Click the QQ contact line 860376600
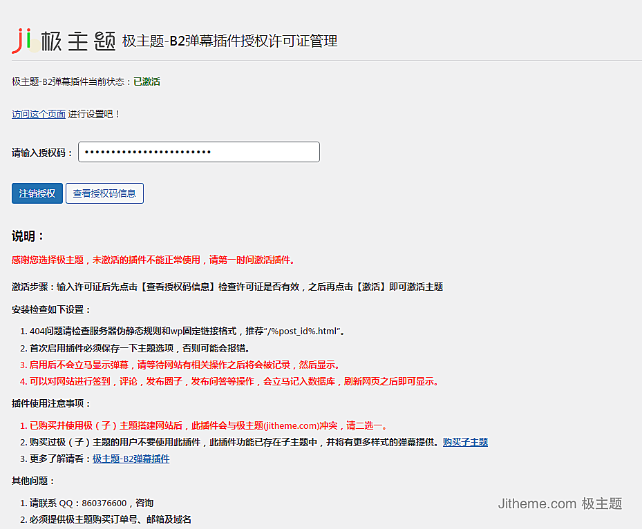The width and height of the screenshot is (642, 529). click(x=91, y=503)
